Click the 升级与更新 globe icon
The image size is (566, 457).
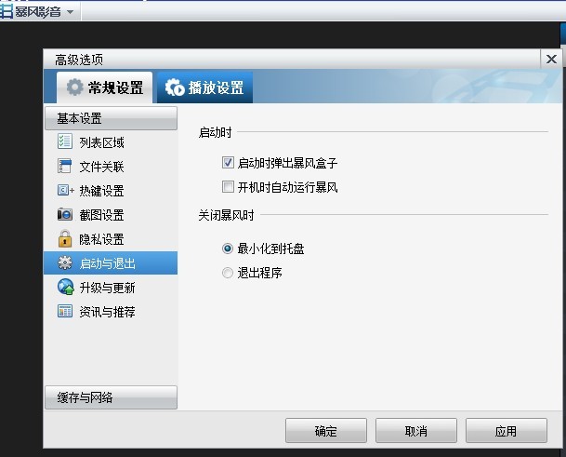[x=65, y=287]
